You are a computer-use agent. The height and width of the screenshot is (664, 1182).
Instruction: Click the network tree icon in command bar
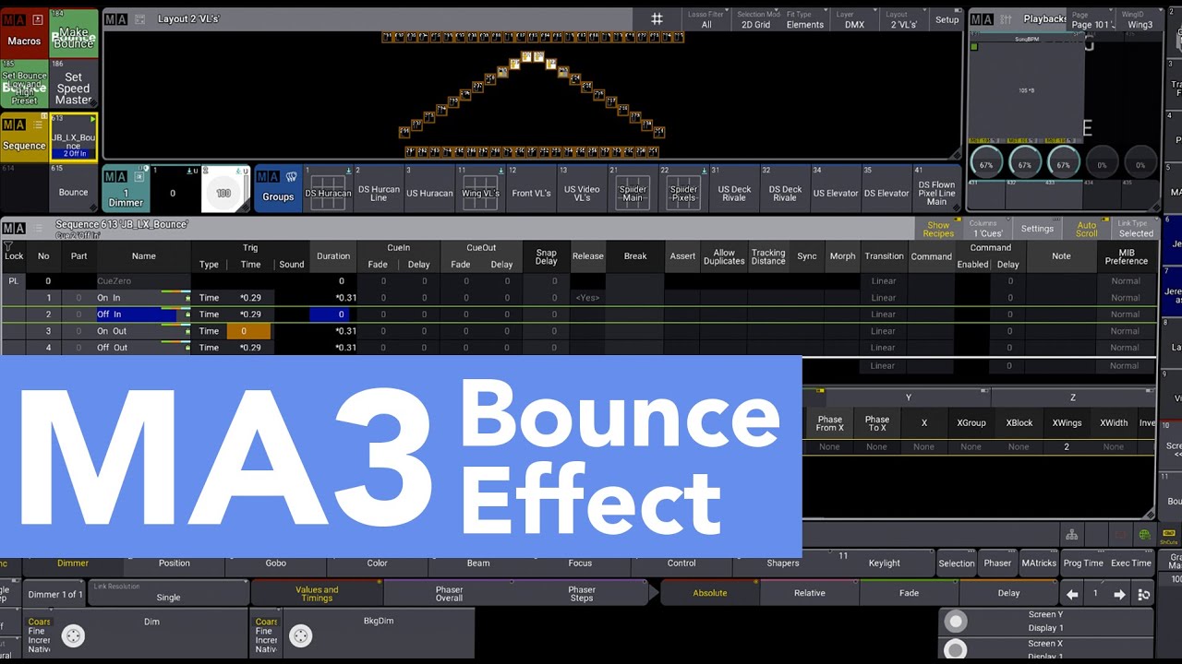(1071, 535)
